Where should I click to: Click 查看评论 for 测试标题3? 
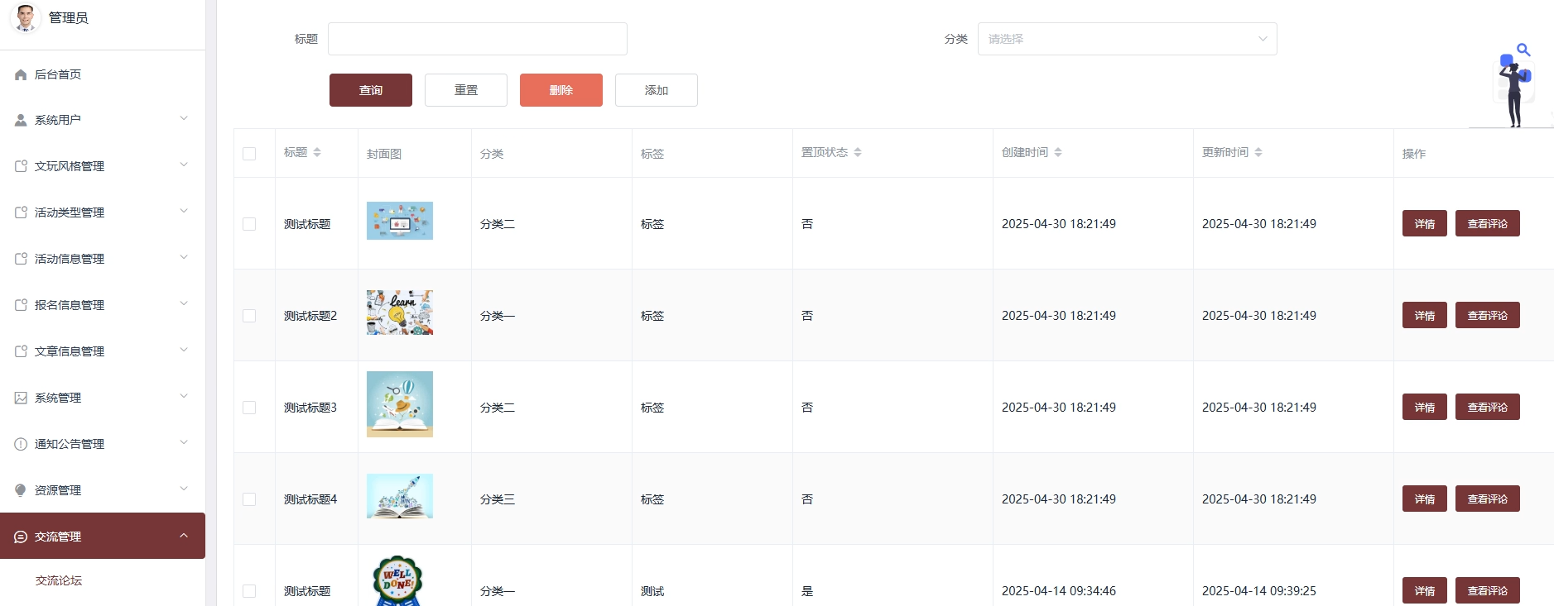[x=1488, y=407]
